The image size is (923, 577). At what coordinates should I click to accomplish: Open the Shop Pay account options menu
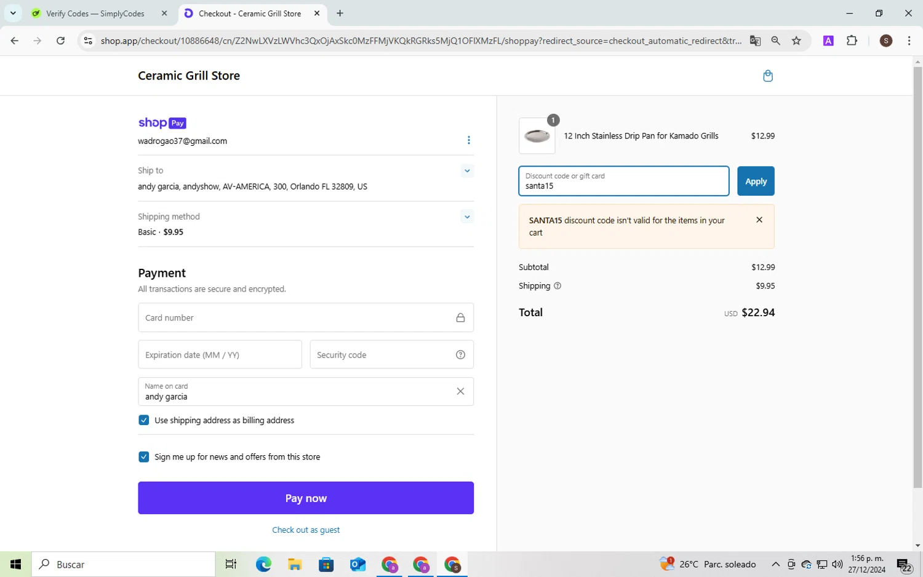point(468,140)
